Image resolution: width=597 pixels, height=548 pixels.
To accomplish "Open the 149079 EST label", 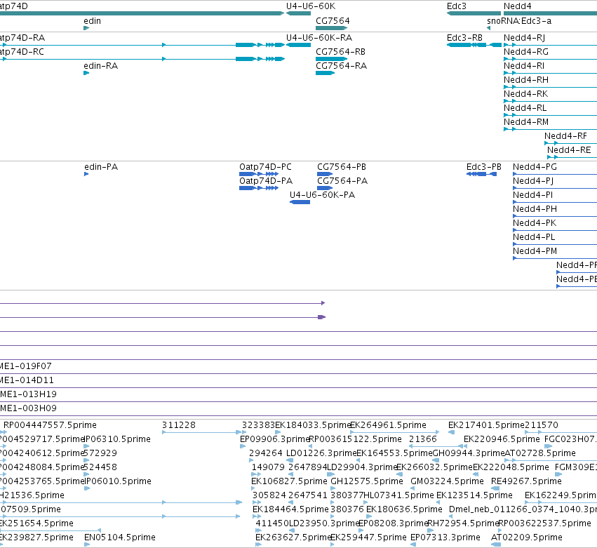I will pyautogui.click(x=268, y=467).
